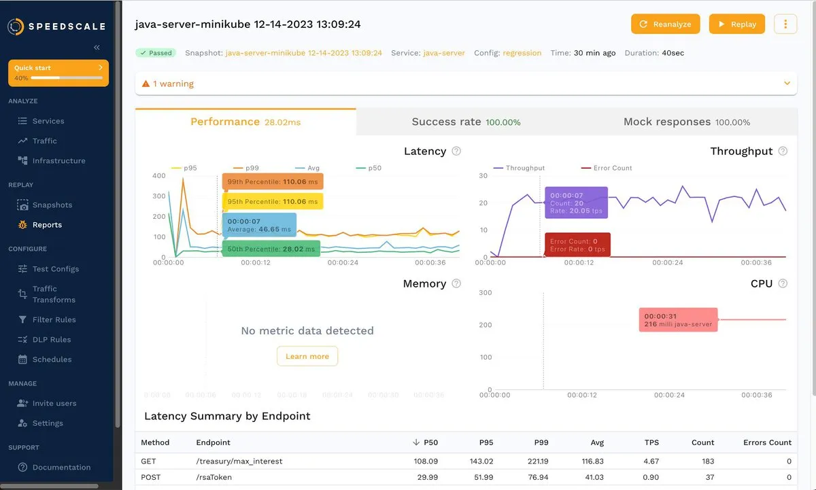Select the Traffic sidebar icon

point(46,141)
